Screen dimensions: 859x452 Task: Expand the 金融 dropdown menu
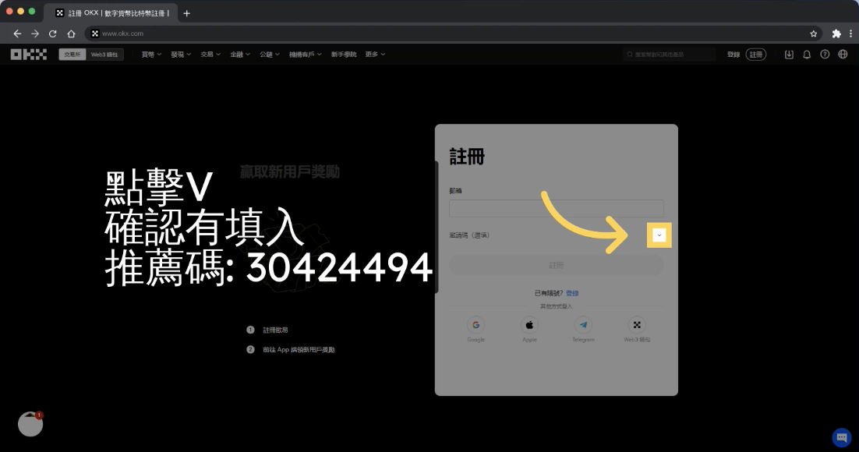(x=240, y=55)
